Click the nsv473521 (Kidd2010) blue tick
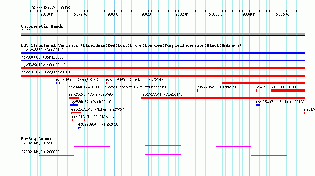This screenshot has height=176, width=315. (x=197, y=90)
